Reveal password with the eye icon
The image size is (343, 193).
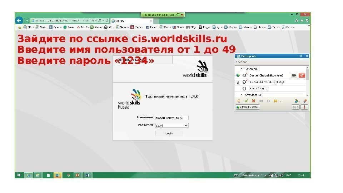(186, 125)
